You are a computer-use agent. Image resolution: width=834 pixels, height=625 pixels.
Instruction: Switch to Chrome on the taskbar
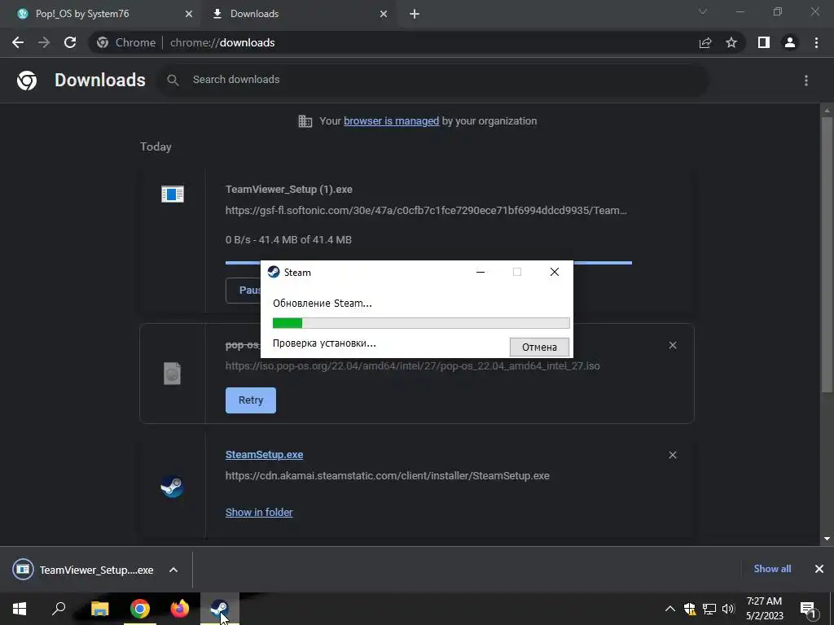140,609
